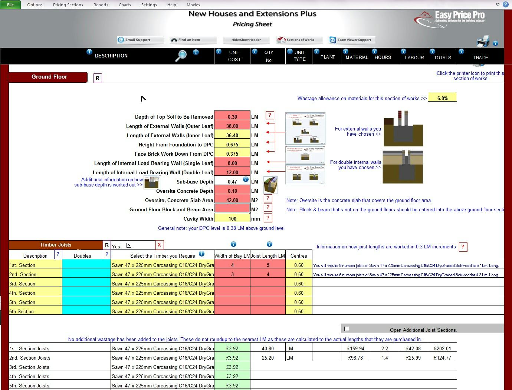Tick the Open Additional Joist Sections checkbox
The image size is (512, 390).
347,328
